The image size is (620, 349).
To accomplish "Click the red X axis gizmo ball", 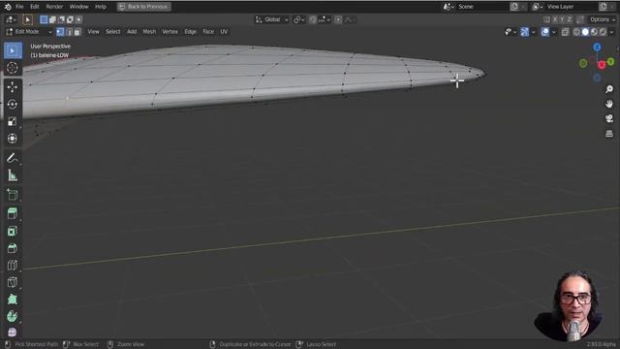I will [602, 65].
